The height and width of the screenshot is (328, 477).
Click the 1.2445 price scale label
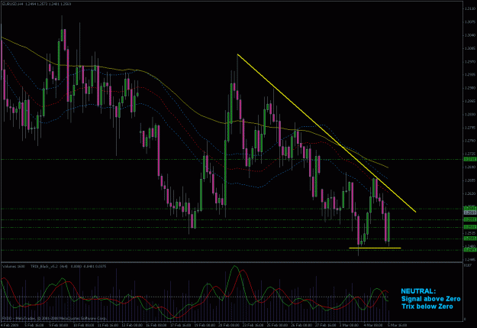tap(470, 259)
